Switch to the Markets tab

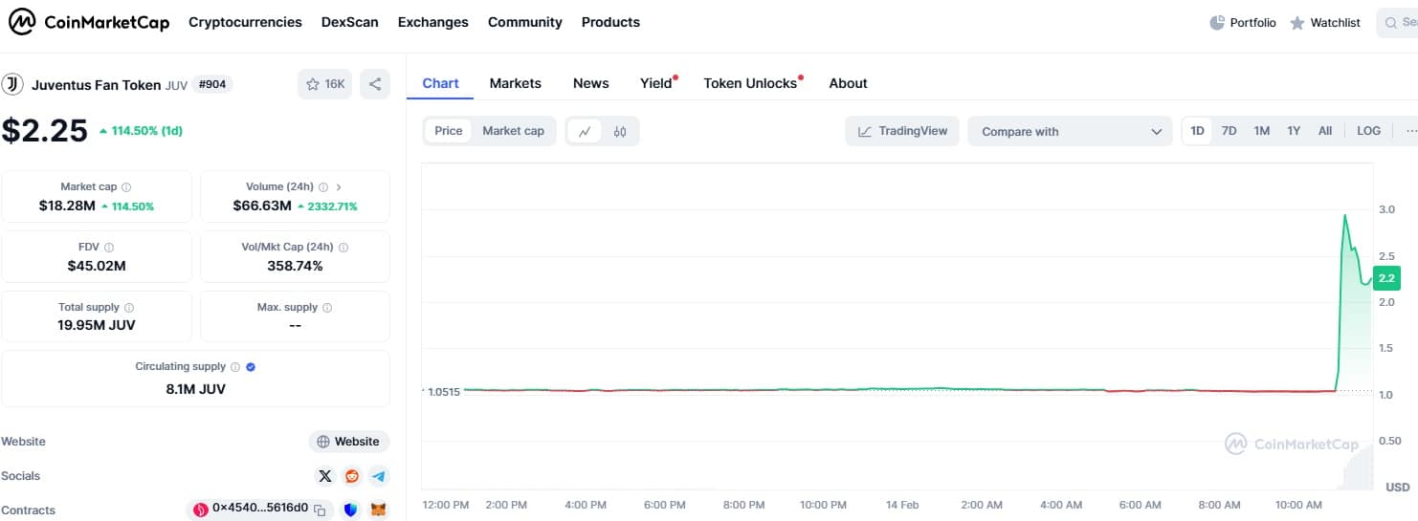[x=516, y=83]
